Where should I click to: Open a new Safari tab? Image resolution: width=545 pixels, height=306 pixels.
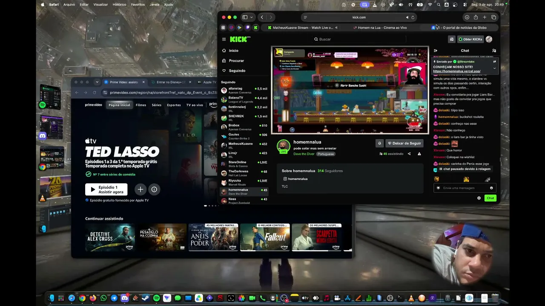485,17
